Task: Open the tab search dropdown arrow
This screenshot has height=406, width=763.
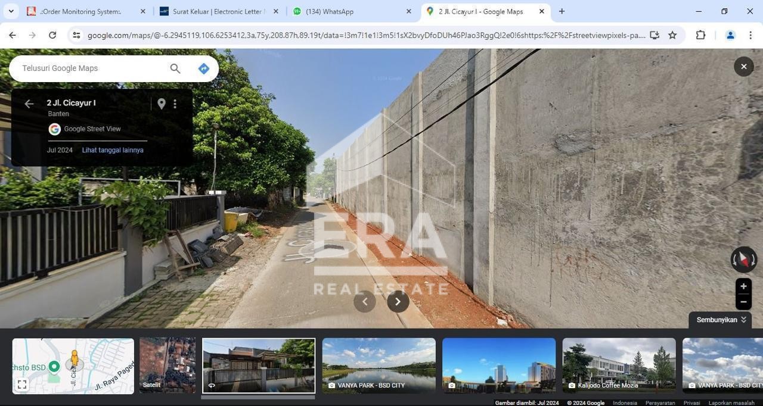Action: [x=11, y=11]
